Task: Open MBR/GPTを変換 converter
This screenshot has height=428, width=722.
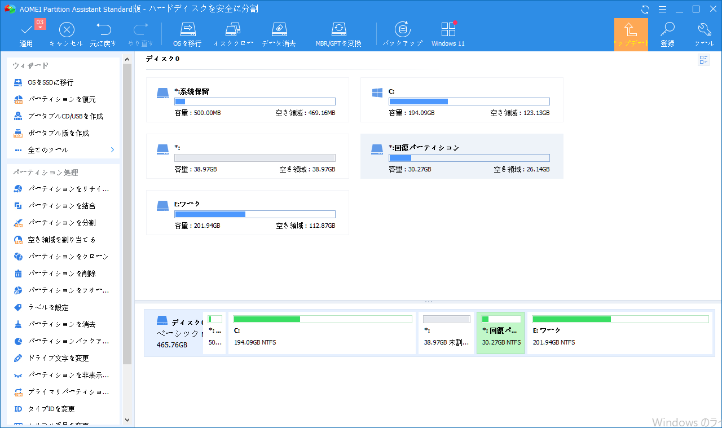Action: (x=338, y=35)
